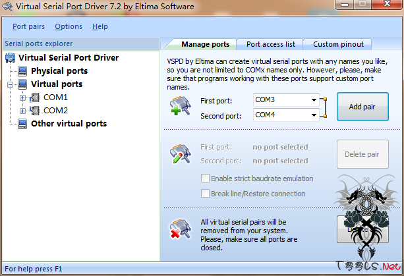Select Virtual Serial Port Driver tree root label
Screen dimensions: 404x276
[x=69, y=58]
